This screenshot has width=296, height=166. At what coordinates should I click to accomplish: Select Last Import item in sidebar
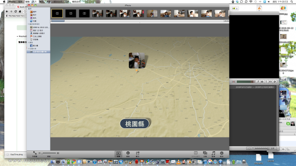[x=37, y=33]
